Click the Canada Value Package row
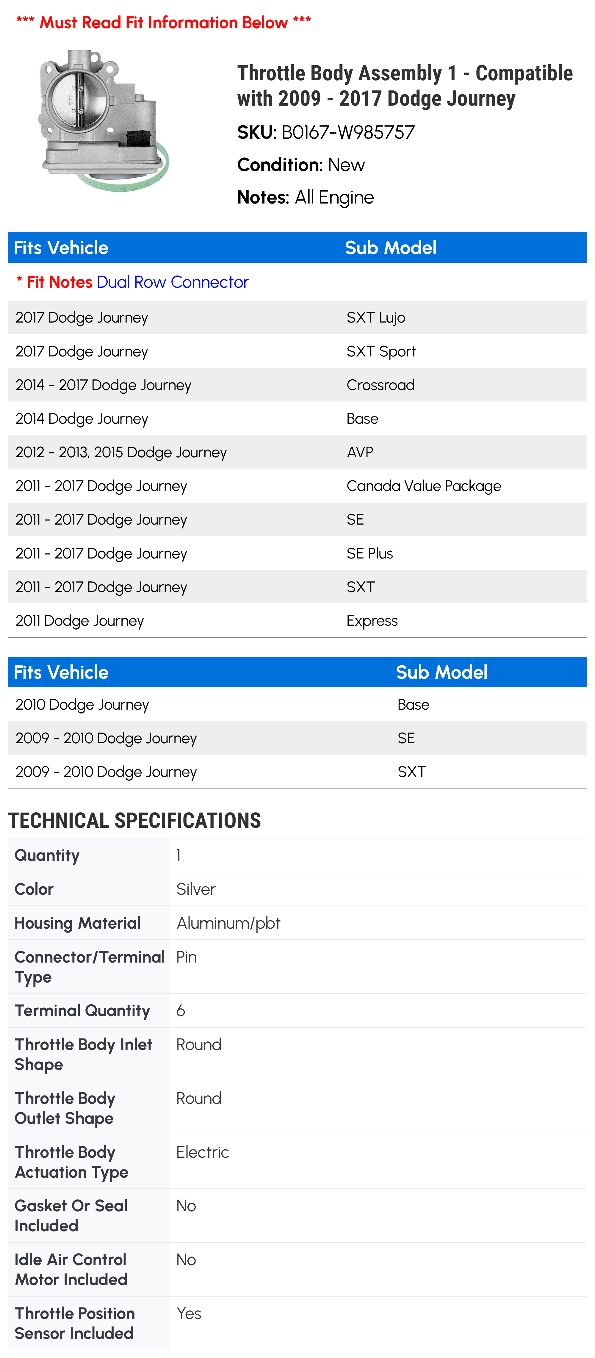 pos(297,486)
